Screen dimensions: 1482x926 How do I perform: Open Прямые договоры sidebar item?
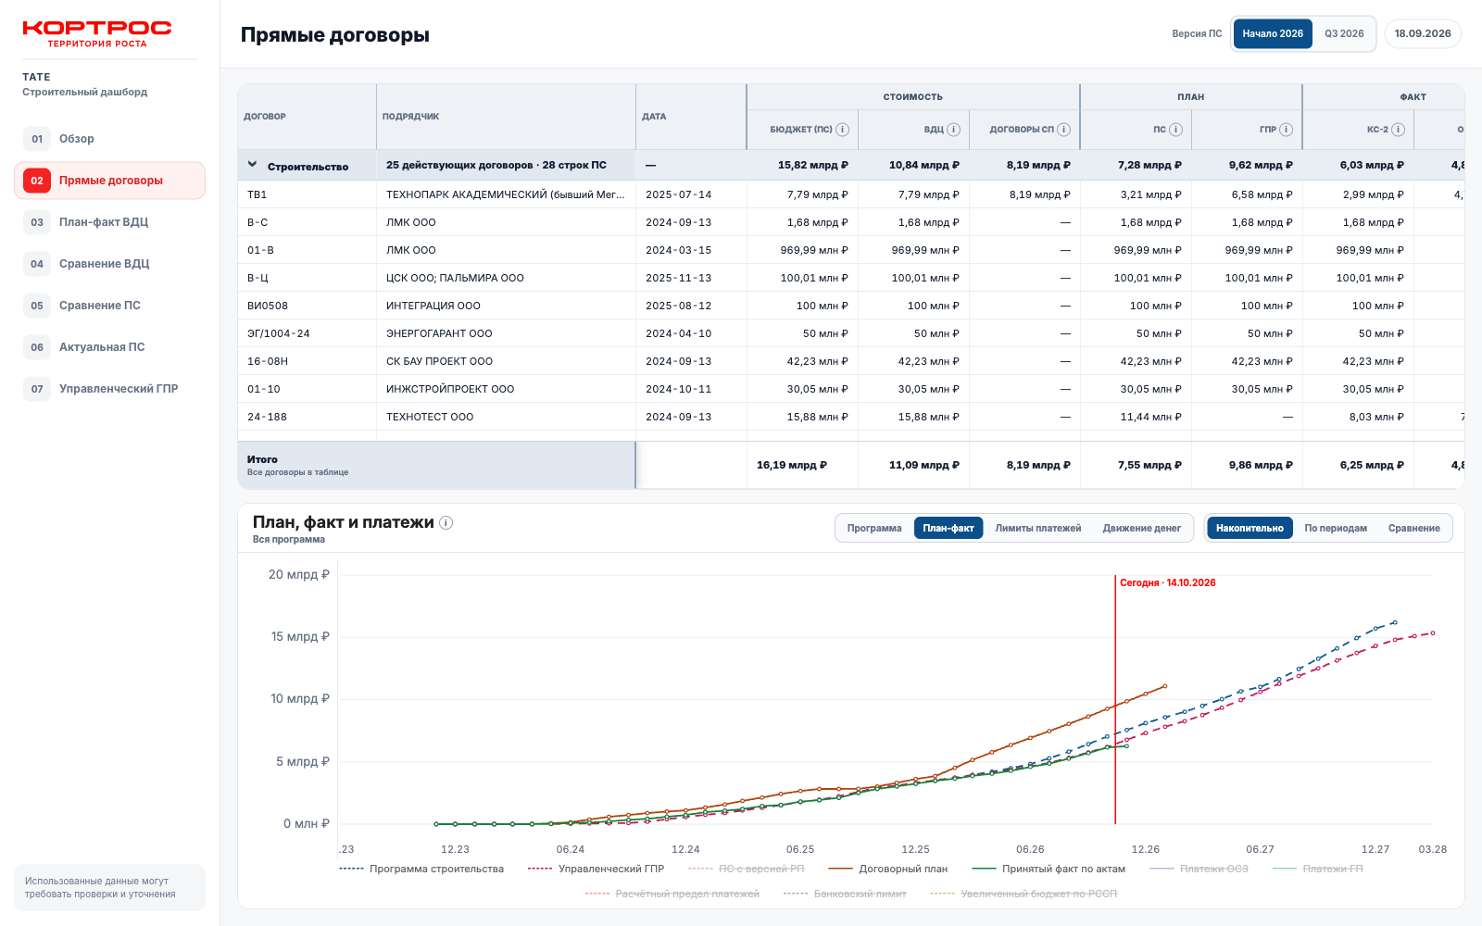click(x=109, y=181)
